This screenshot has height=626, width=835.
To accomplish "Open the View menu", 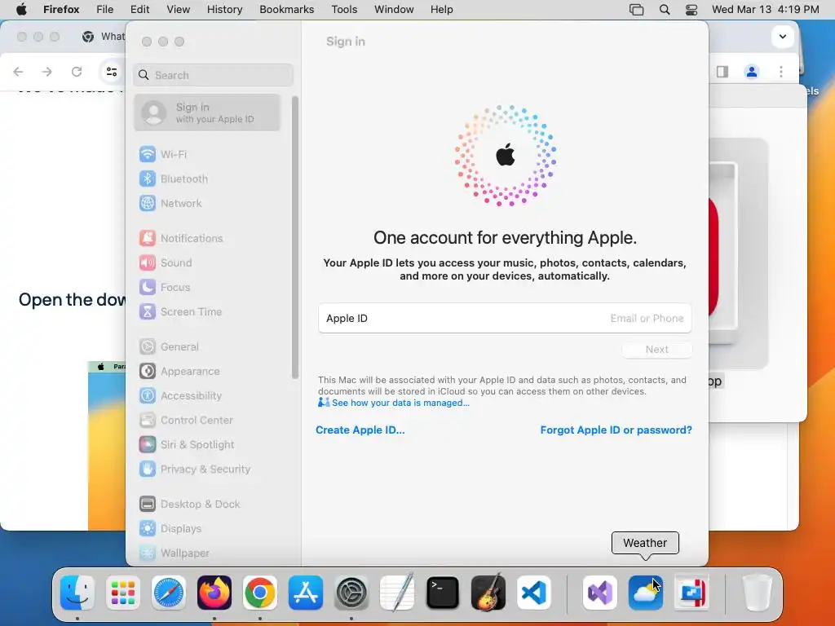I will point(179,10).
